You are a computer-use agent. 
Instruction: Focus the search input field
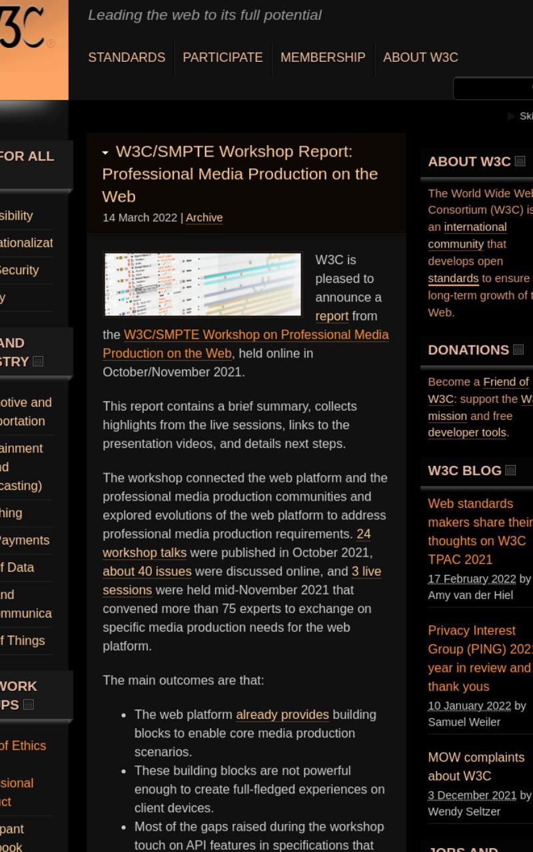[x=494, y=88]
